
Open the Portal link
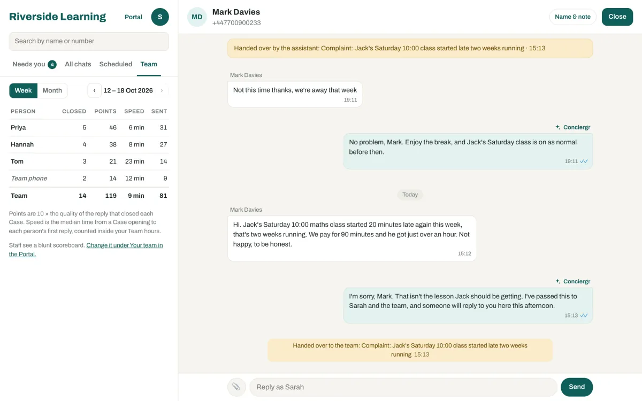(133, 17)
